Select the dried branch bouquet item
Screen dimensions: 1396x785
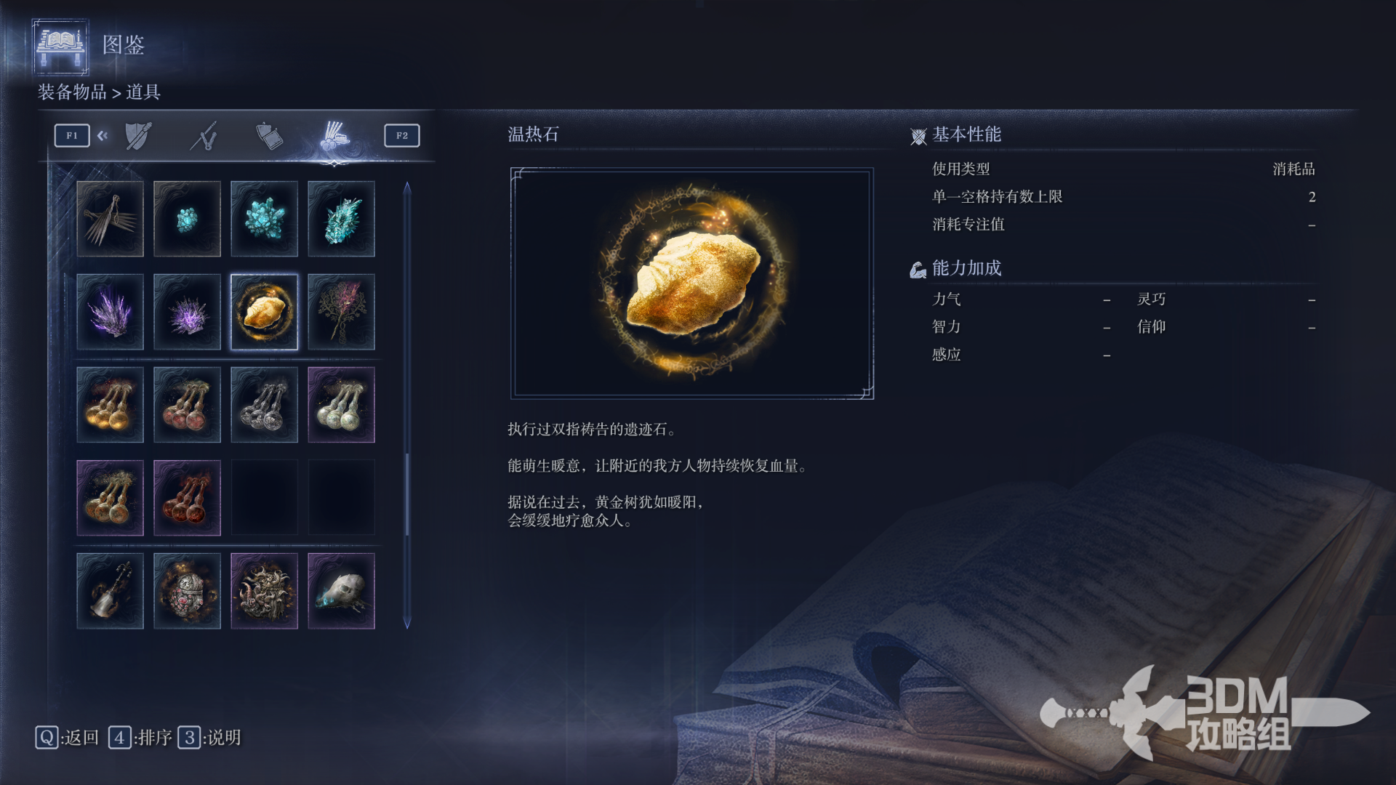pos(341,312)
